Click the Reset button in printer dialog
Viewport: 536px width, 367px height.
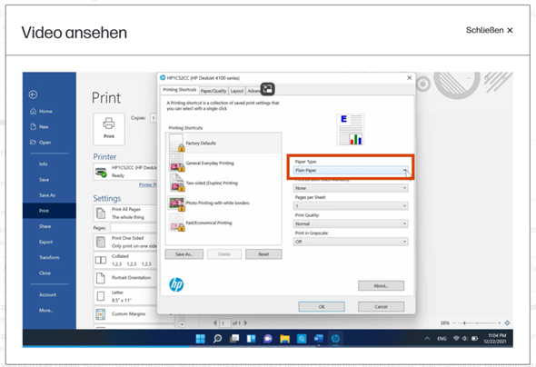[x=263, y=254]
